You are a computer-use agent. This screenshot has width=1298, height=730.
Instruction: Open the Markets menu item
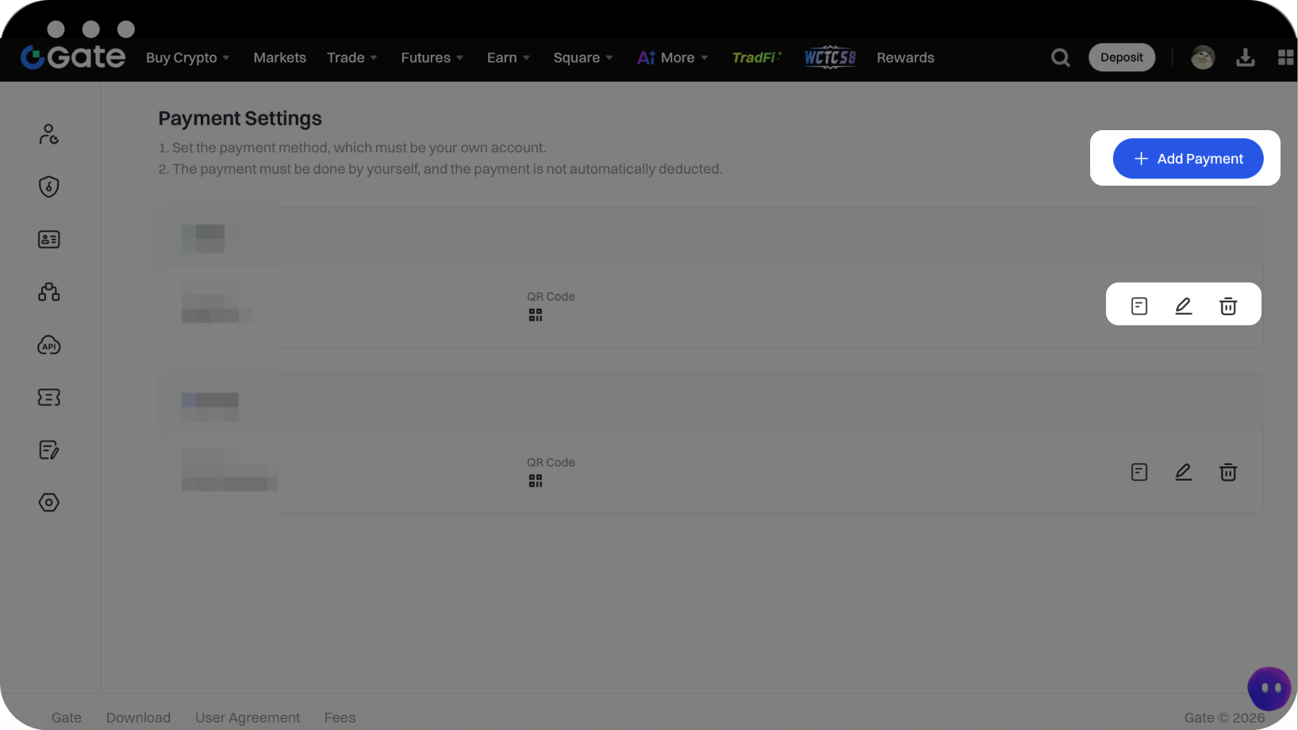[279, 58]
